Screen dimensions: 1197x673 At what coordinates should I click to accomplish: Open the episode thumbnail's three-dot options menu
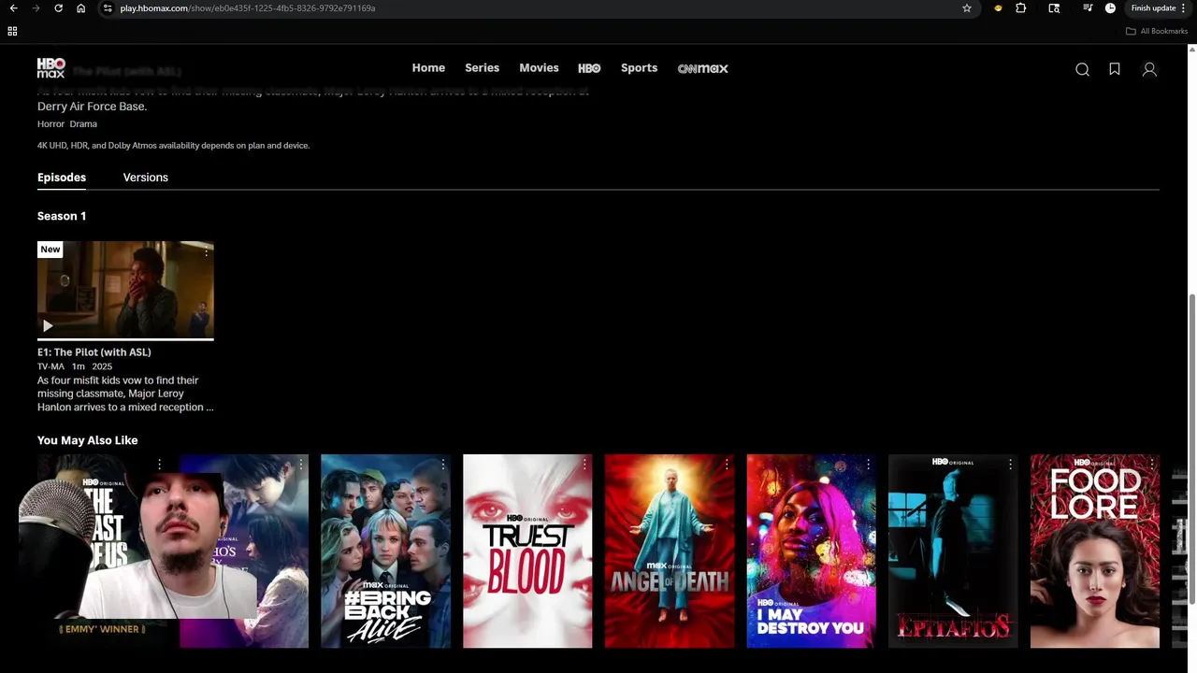tap(206, 251)
